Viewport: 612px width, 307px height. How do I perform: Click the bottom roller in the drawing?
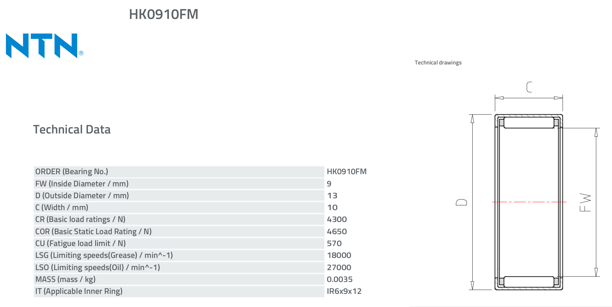[x=529, y=282]
